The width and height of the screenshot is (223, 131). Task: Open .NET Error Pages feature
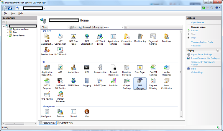(x=73, y=39)
